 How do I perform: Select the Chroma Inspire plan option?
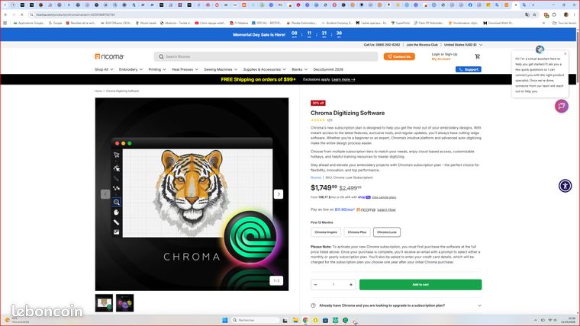coord(326,232)
